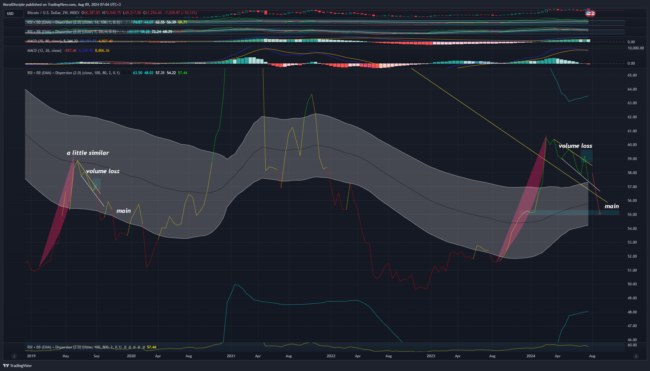Viewport: 650px width, 371px height.
Task: Open the USD currency selector
Action: (14, 13)
